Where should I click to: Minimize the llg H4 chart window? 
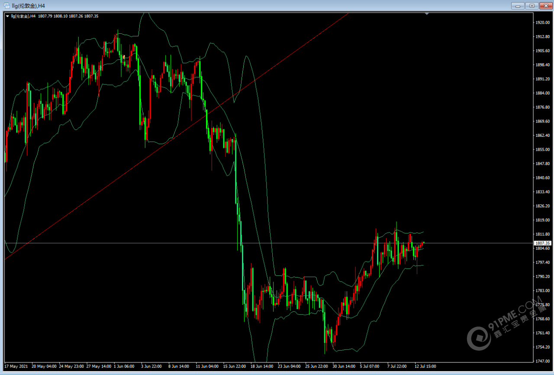tap(518, 6)
